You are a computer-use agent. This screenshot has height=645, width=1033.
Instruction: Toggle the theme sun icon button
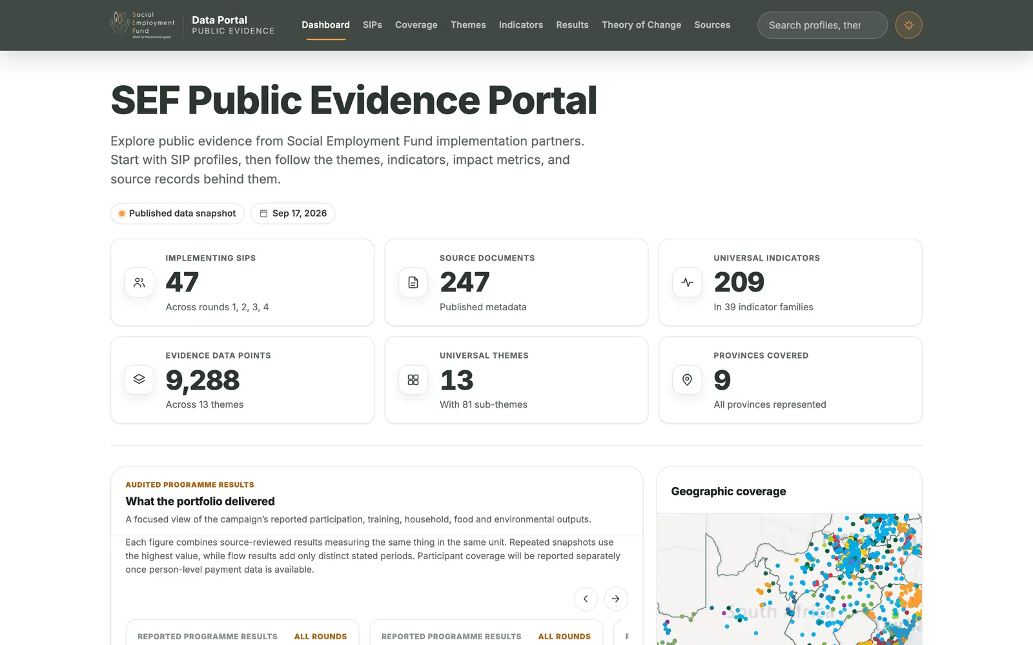point(908,25)
